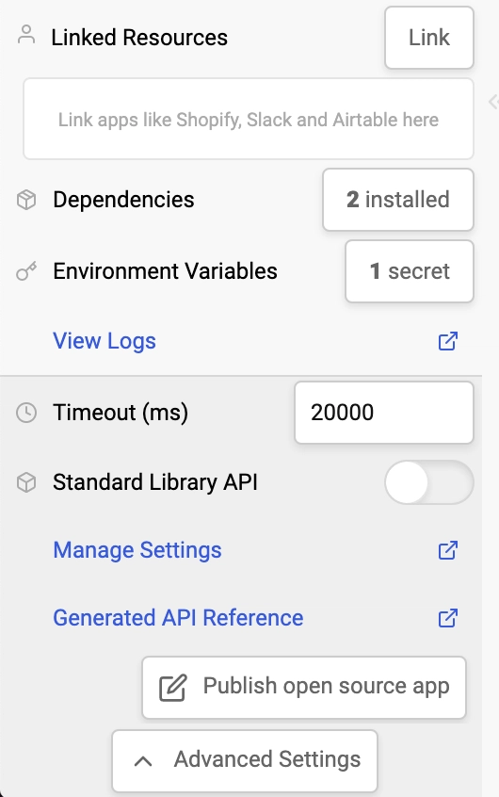The height and width of the screenshot is (797, 499).
Task: Open the Manage Settings link
Action: (x=137, y=550)
